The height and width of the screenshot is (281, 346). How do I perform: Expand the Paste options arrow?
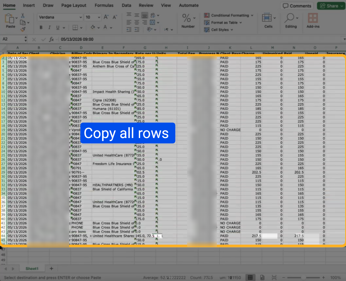tap(16, 18)
